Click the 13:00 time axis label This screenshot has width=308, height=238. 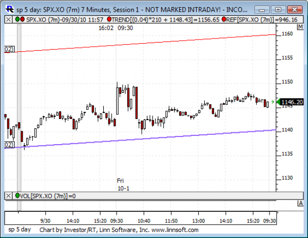coord(199,221)
